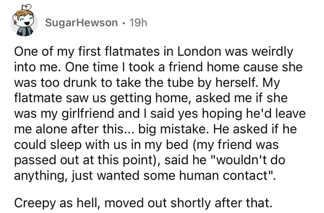
Task: Click the words "hoping he'd leave"
Action: (x=254, y=114)
